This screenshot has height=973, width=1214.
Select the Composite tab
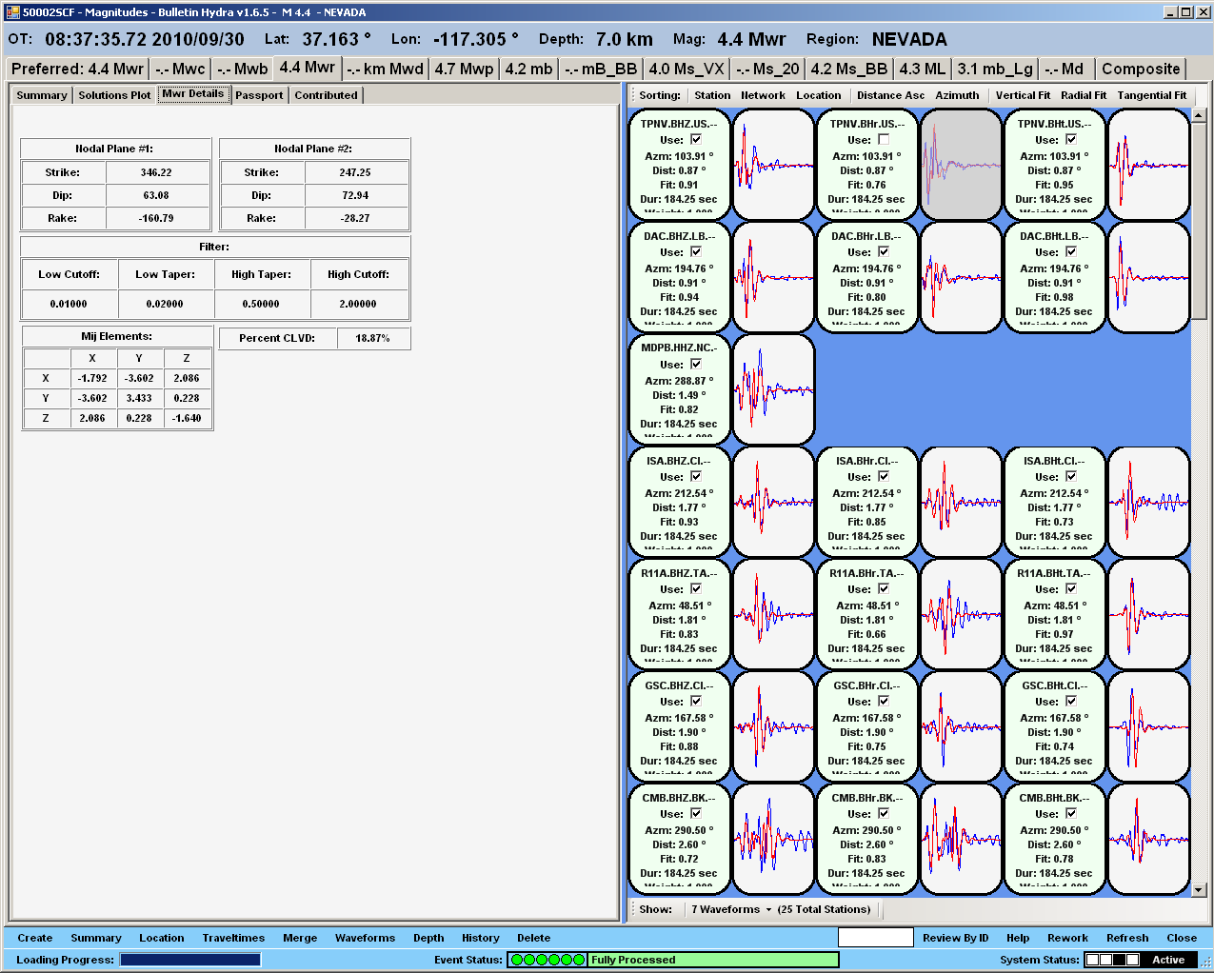[x=1141, y=69]
